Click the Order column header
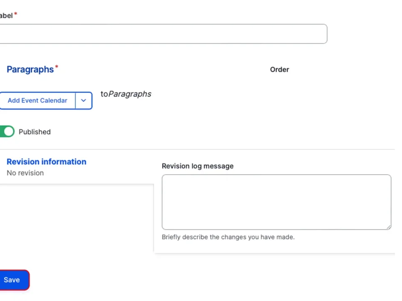The image size is (402, 301). (279, 69)
